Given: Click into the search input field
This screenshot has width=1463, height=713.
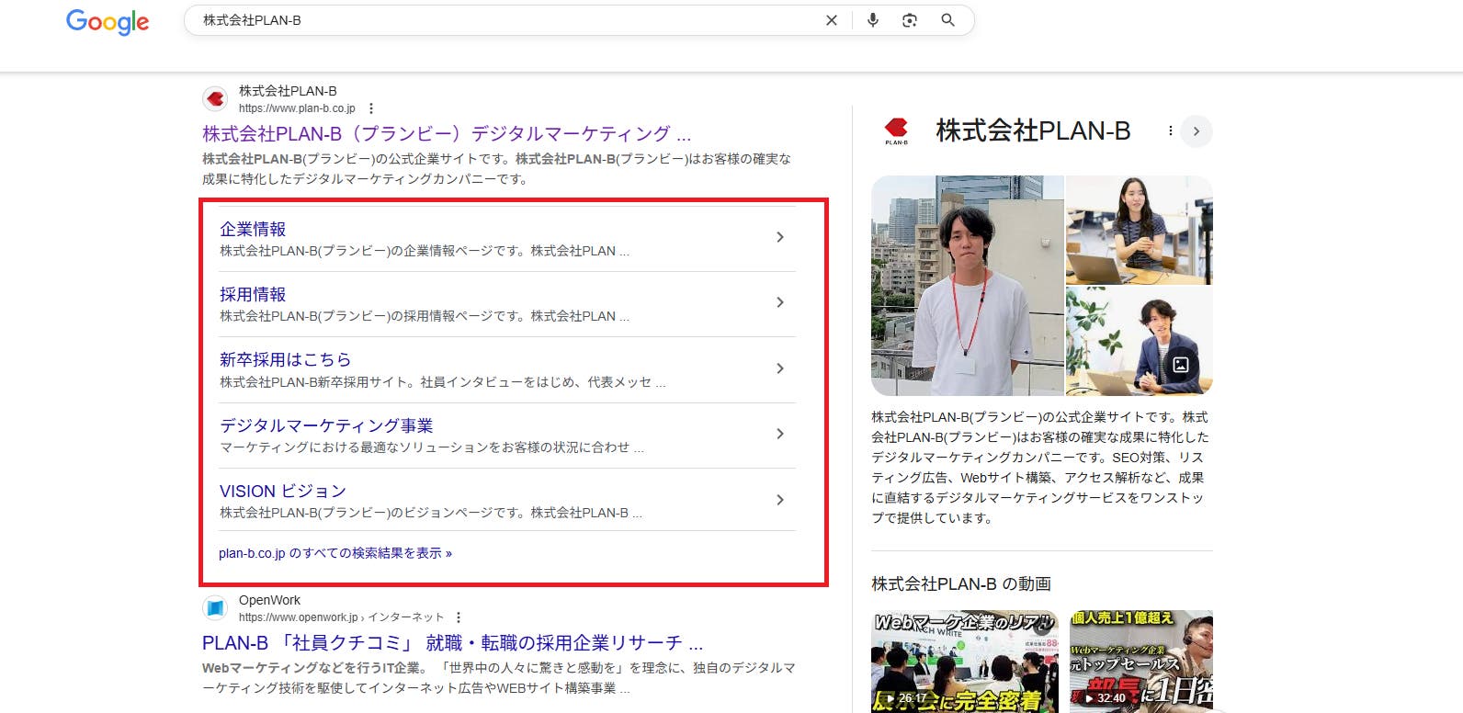Looking at the screenshot, I should click(x=505, y=20).
